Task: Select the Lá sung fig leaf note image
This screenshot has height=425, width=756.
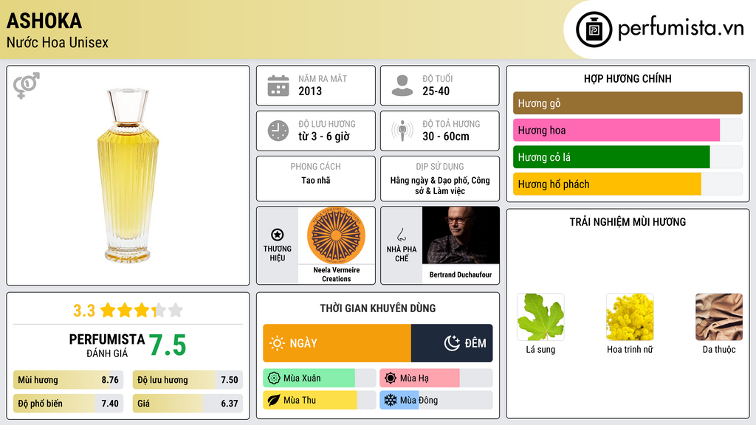Action: click(x=540, y=317)
